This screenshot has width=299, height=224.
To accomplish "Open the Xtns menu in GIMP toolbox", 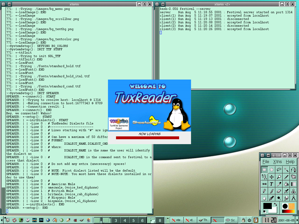I will (x=277, y=162).
